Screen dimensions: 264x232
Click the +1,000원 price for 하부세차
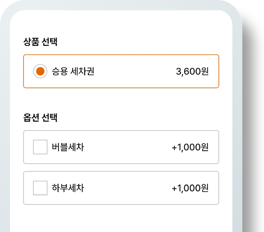pyautogui.click(x=190, y=188)
